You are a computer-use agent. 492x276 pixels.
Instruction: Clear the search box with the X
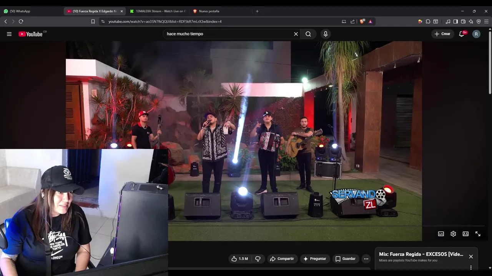pyautogui.click(x=296, y=34)
